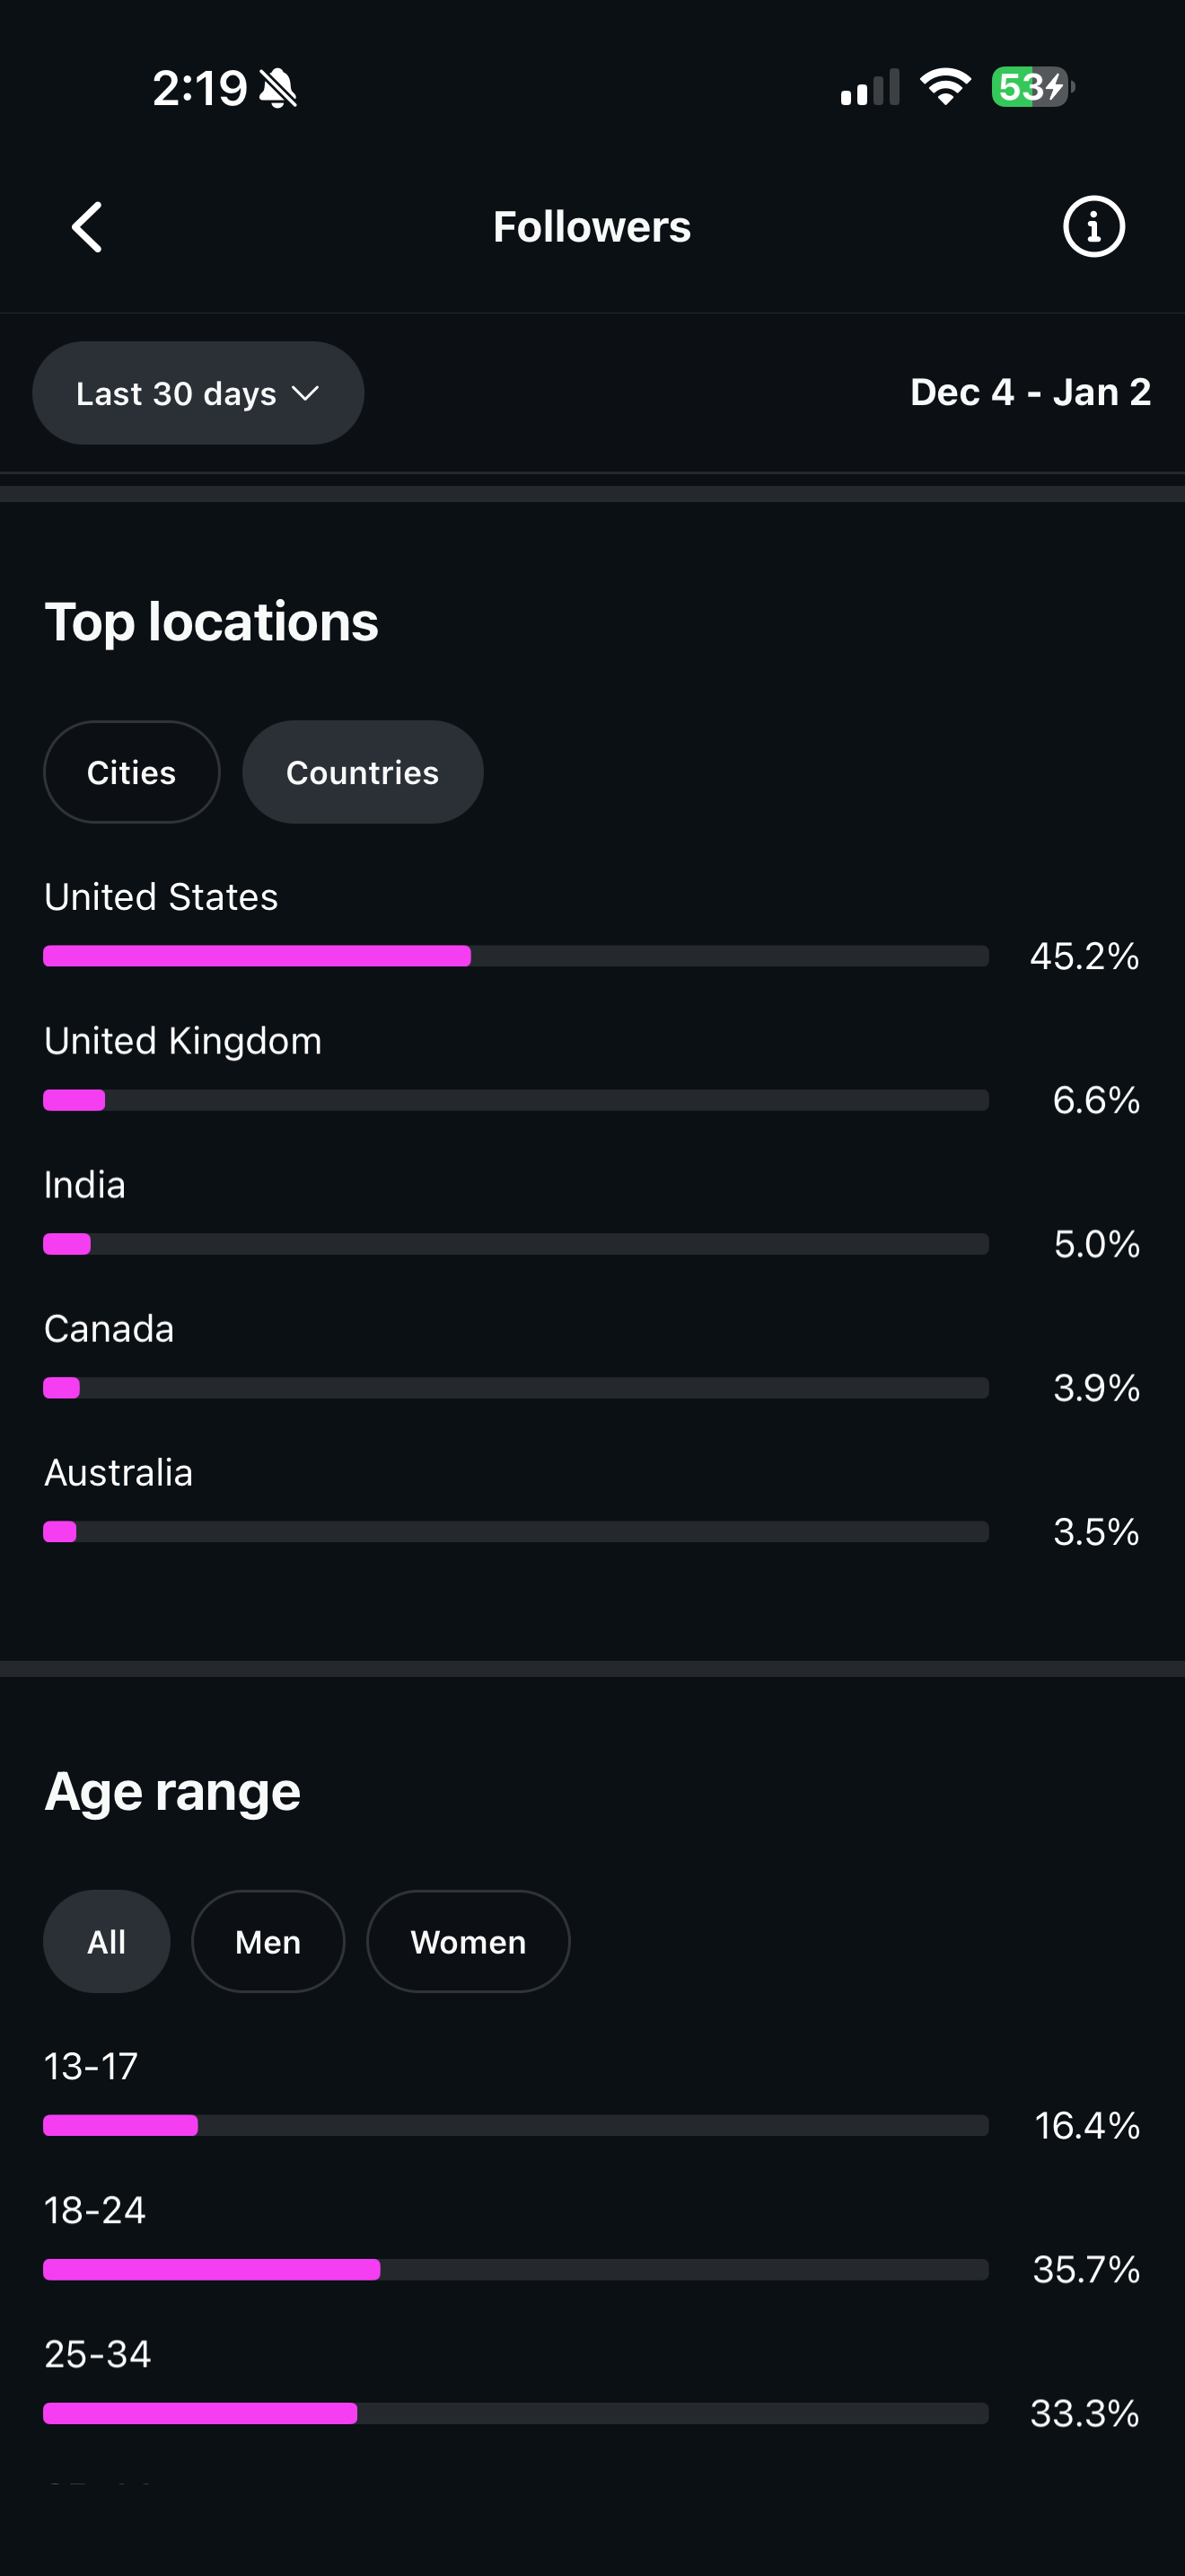Tap the United States percentage bar
The width and height of the screenshot is (1185, 2576).
pos(515,956)
